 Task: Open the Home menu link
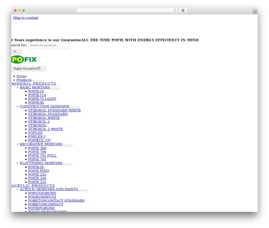(x=22, y=76)
